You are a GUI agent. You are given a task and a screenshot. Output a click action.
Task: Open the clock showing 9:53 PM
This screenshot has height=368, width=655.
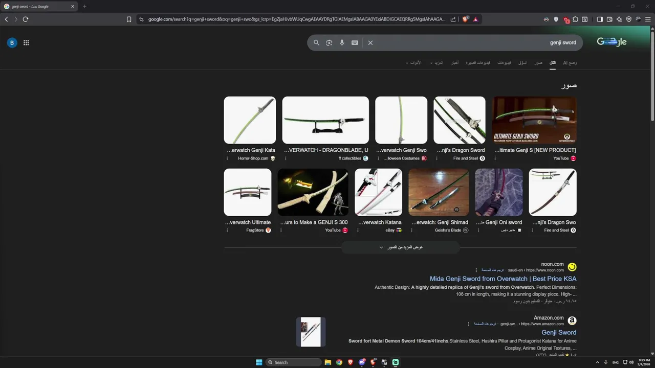coord(644,362)
